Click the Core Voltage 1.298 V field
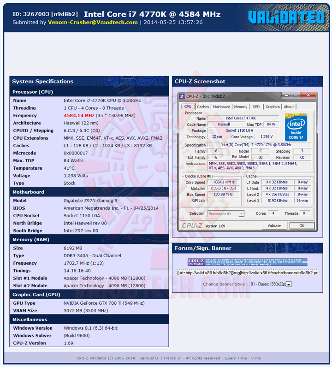The image size is (332, 367). tap(267, 136)
